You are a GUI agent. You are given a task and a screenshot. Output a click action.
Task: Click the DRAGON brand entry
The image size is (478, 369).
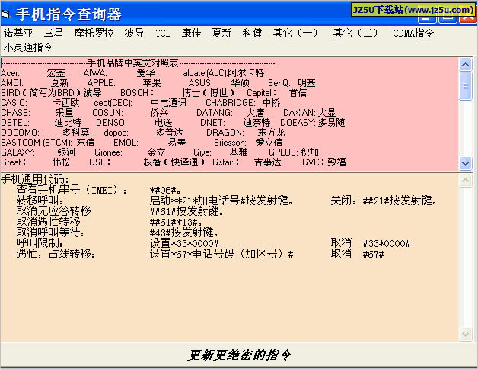click(x=245, y=133)
